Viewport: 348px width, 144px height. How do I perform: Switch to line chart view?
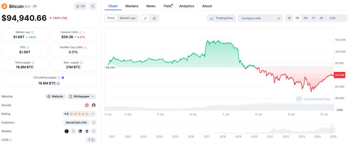(x=145, y=18)
